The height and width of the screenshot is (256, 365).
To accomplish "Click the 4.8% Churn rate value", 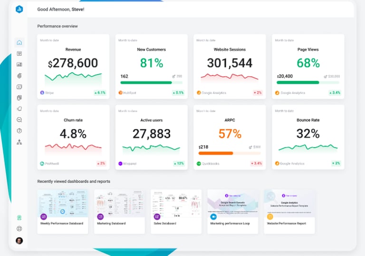I will click(x=73, y=134).
